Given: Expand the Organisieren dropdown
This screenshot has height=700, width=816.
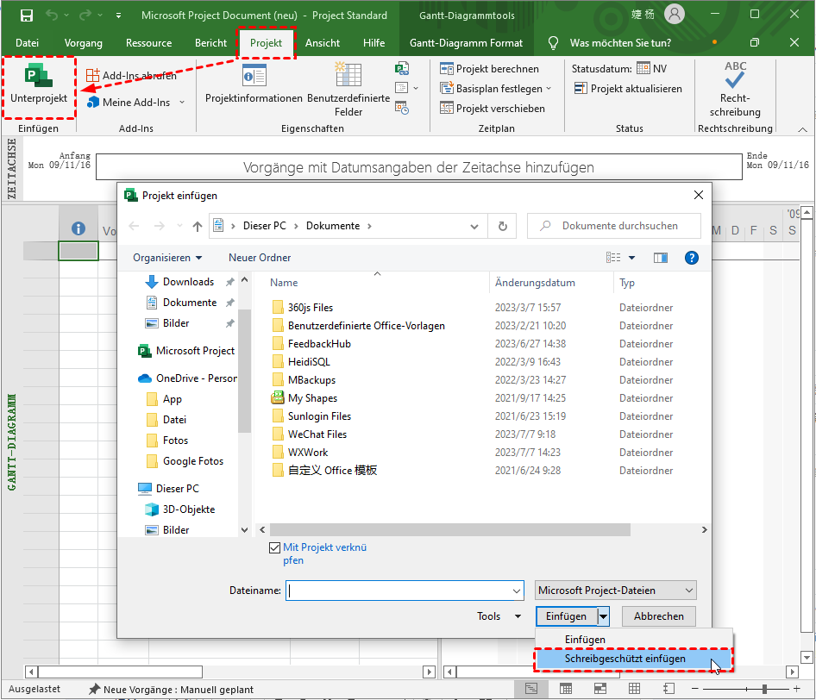Looking at the screenshot, I should click(167, 258).
